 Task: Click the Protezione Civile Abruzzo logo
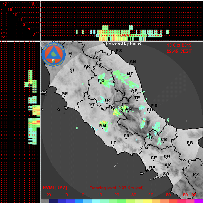(x=54, y=54)
